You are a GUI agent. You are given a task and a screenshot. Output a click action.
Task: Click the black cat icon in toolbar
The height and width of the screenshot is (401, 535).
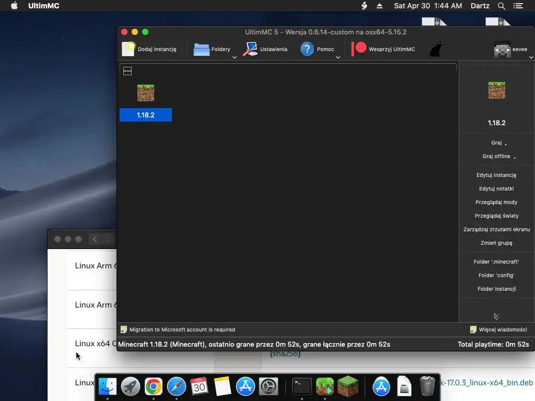pyautogui.click(x=436, y=49)
